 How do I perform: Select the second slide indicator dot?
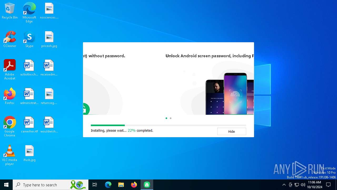pyautogui.click(x=171, y=118)
